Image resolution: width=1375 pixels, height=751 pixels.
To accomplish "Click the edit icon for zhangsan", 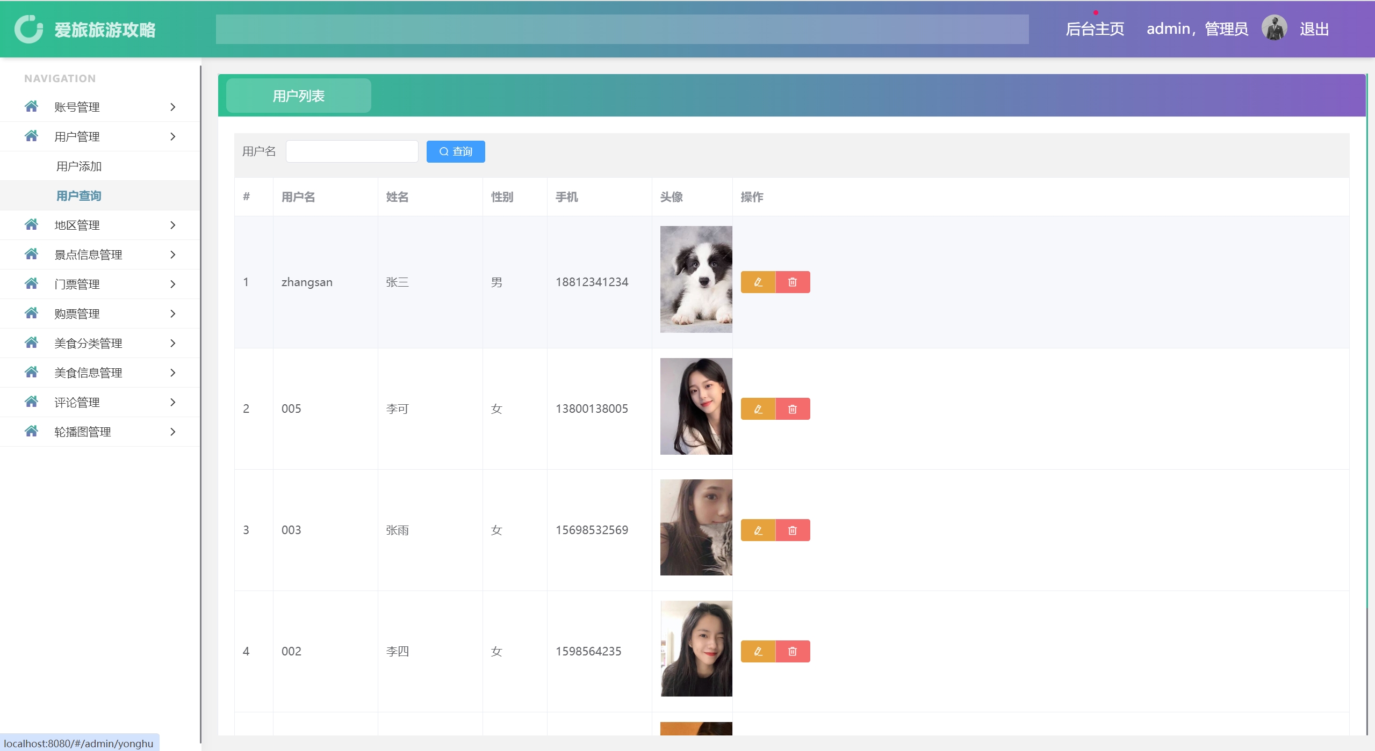I will 758,282.
